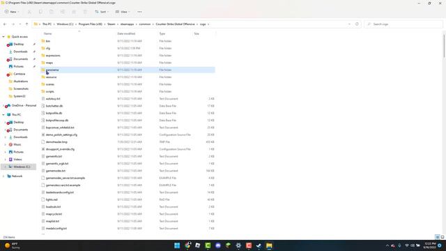Select the autobuy.txt file
The width and height of the screenshot is (446, 251).
[53, 99]
